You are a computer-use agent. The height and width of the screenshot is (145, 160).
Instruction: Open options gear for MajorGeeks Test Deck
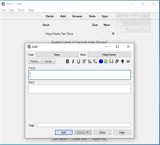click(113, 33)
